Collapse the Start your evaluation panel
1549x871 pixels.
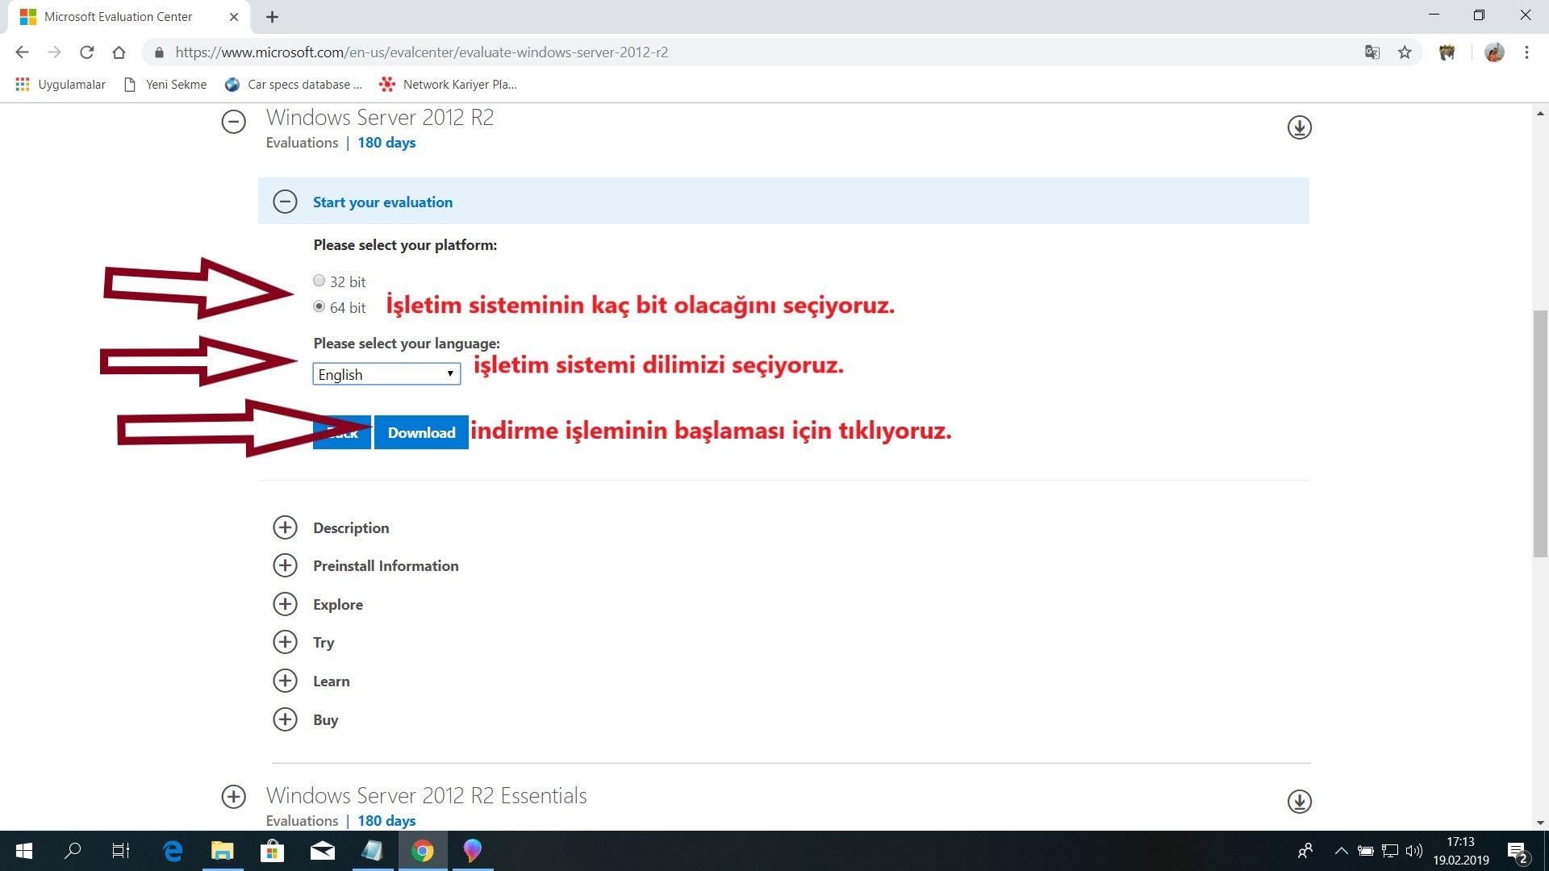coord(285,202)
